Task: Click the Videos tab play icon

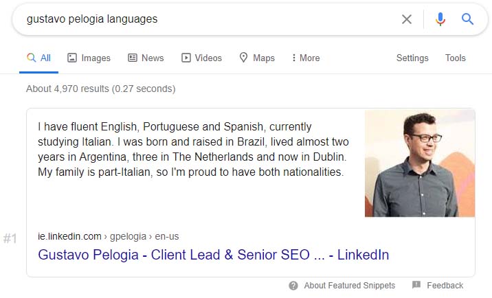Action: click(x=186, y=58)
